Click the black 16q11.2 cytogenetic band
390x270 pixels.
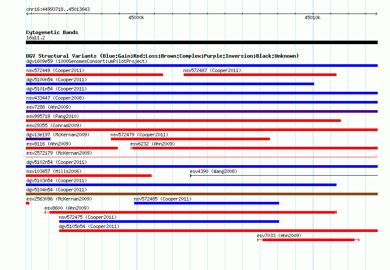click(202, 42)
